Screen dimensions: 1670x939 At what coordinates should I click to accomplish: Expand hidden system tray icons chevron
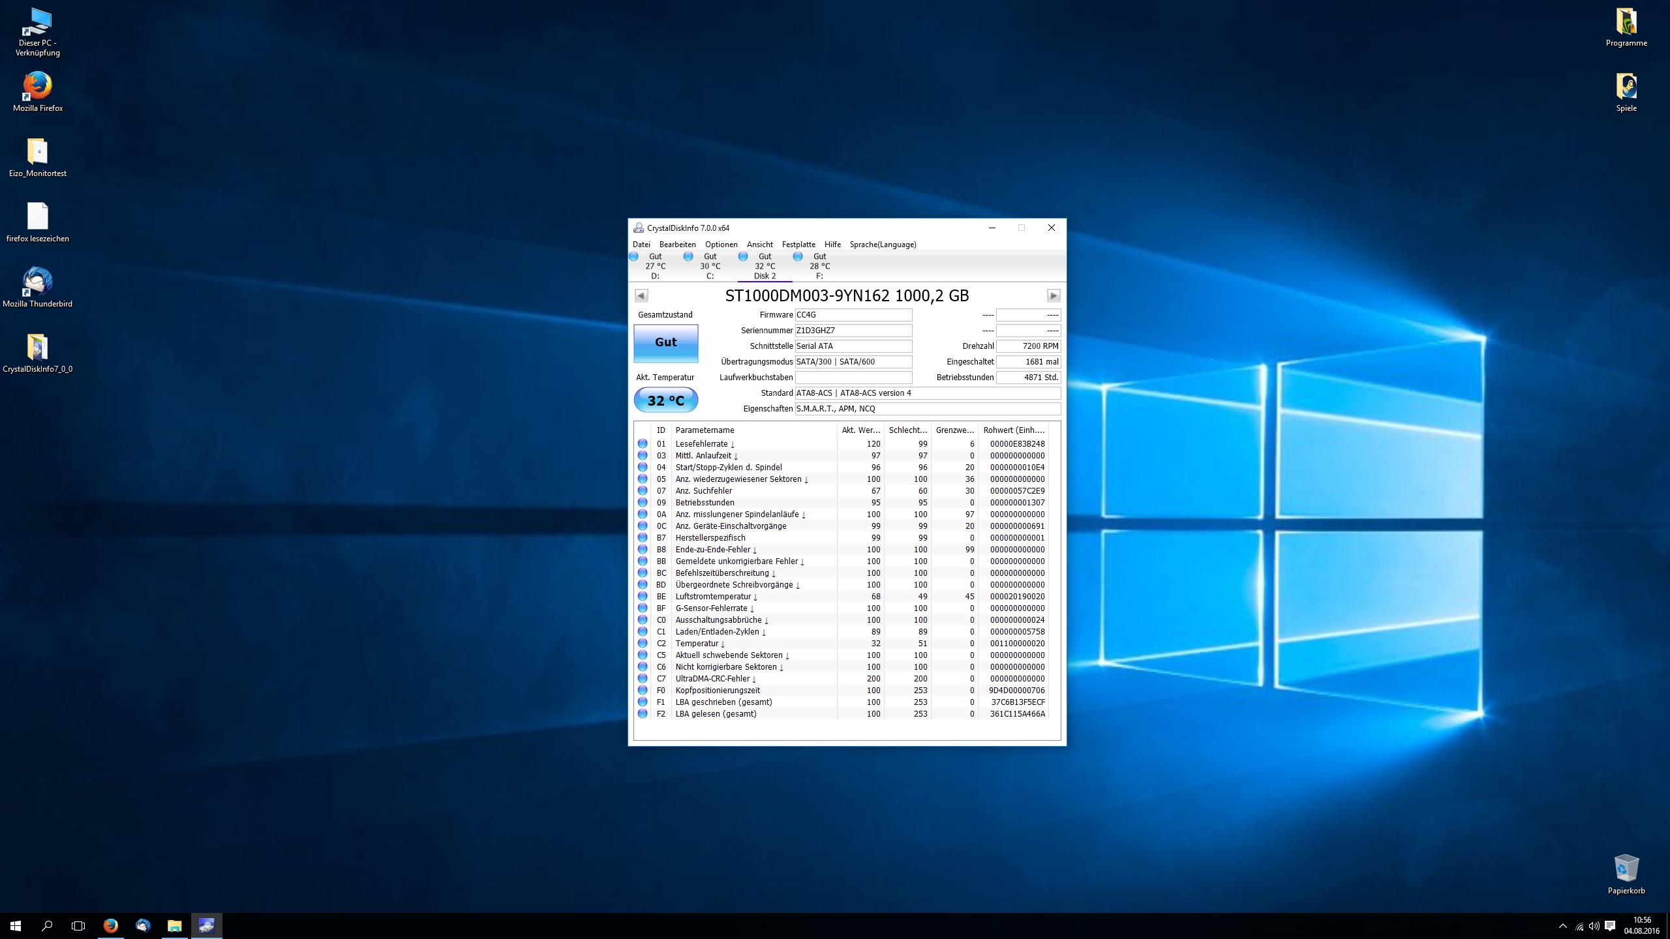(1562, 926)
